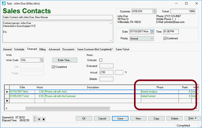Open the Same Ticket tab
This screenshot has height=128, width=202.
click(x=122, y=49)
